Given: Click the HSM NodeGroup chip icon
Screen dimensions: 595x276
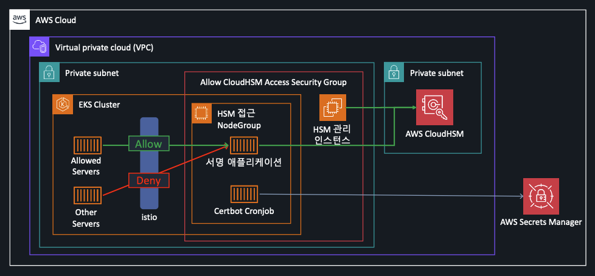Looking at the screenshot, I should click(201, 113).
